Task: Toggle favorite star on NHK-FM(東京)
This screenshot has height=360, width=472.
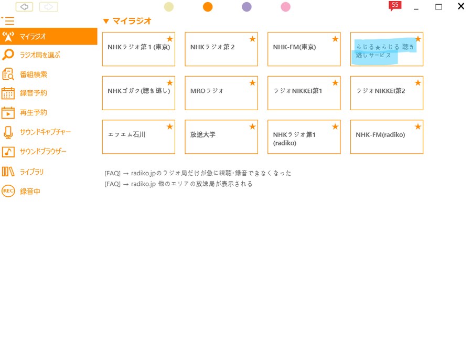Action: tap(335, 39)
